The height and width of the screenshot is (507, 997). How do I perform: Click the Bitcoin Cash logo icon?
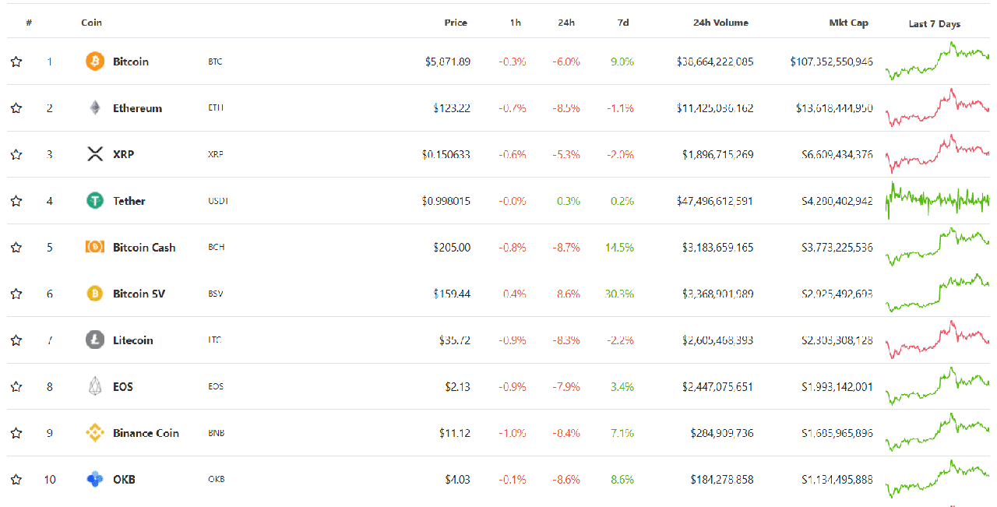point(94,247)
